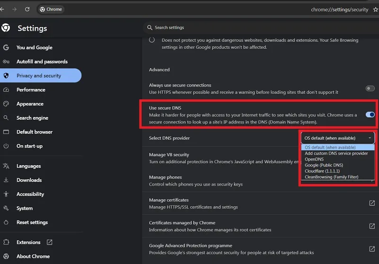
Task: Click the magnifier icon in Search settings
Action: [x=150, y=27]
